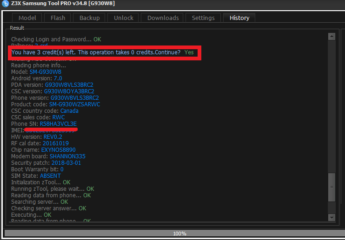This screenshot has height=240, width=345.
Task: Open the Downloads tab
Action: coord(163,18)
